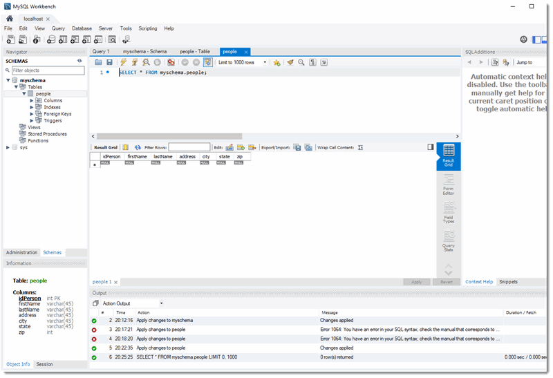The image size is (553, 378).
Task: Export recordset to external file icon
Action: pos(297,147)
